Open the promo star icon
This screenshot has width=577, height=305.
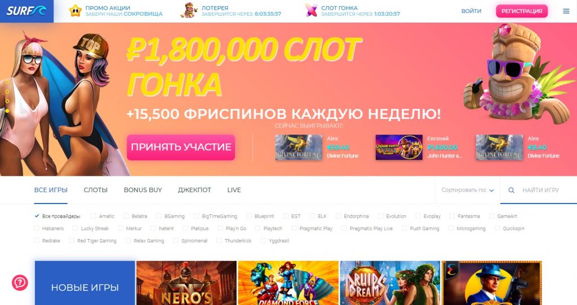pos(76,11)
